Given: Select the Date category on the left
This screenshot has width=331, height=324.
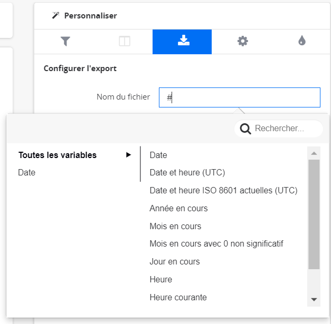Looking at the screenshot, I should tap(27, 172).
